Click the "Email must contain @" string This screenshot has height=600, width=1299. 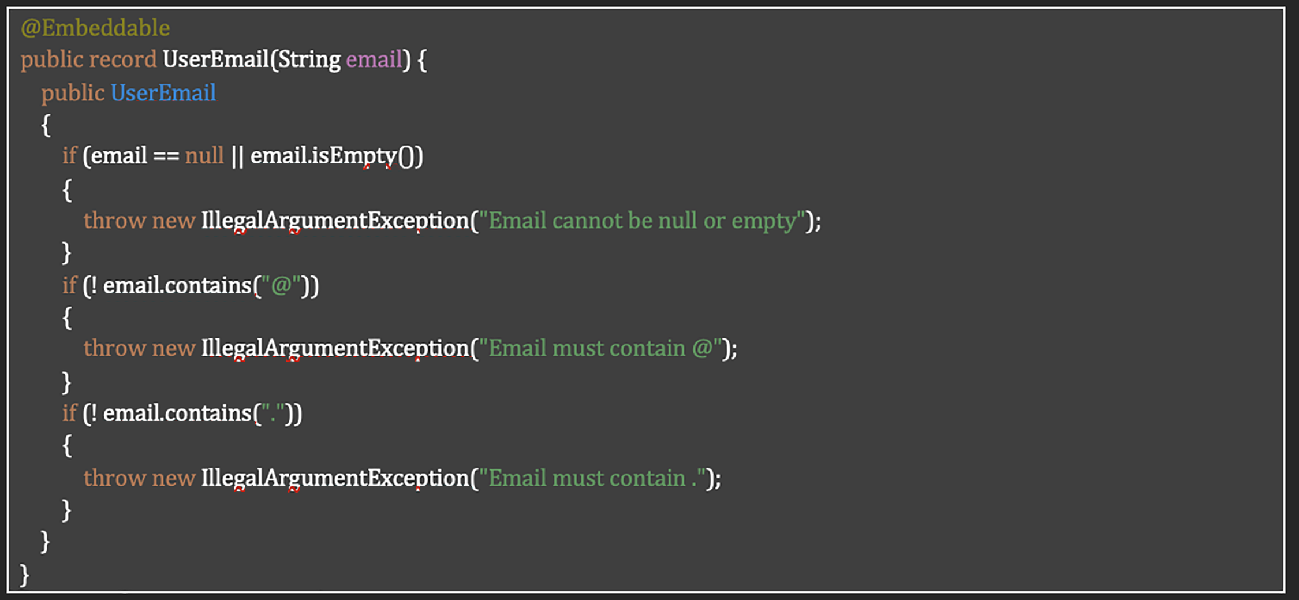pyautogui.click(x=600, y=348)
